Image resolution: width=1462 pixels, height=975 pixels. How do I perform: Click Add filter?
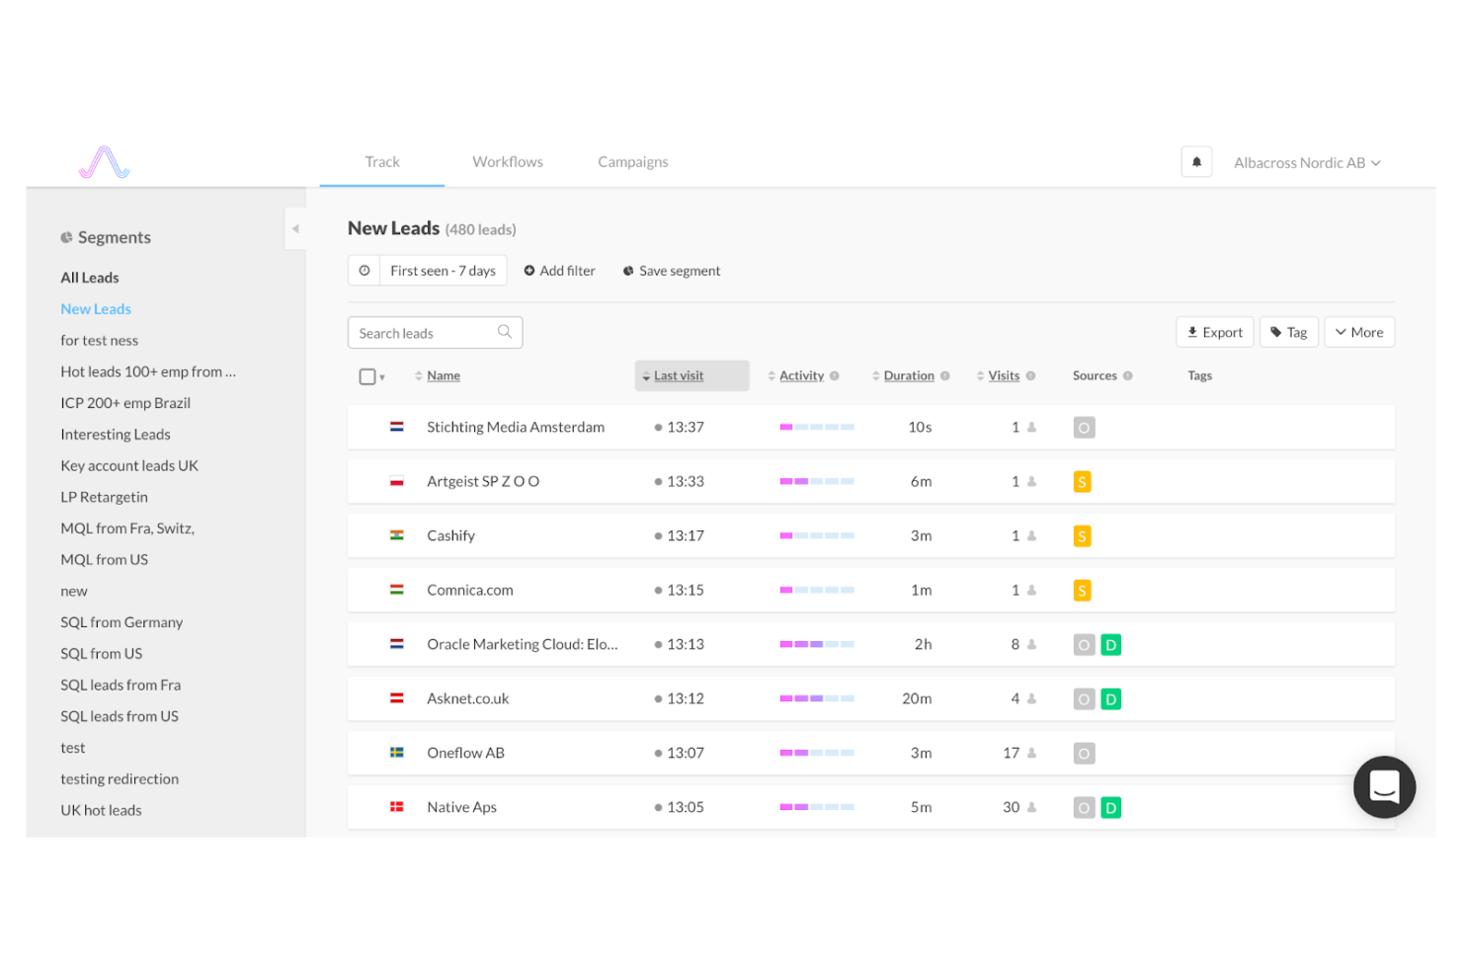[x=559, y=271]
